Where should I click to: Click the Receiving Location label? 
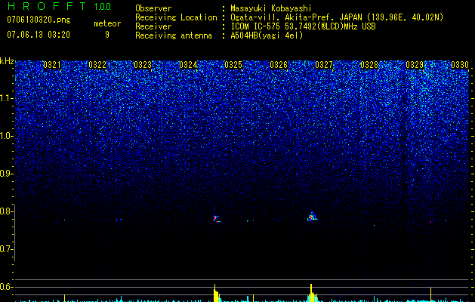[x=176, y=17]
